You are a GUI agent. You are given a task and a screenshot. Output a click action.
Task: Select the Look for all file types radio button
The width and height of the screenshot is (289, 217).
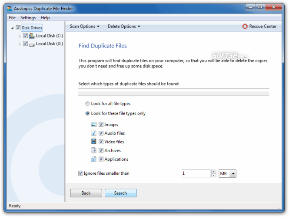[87, 104]
